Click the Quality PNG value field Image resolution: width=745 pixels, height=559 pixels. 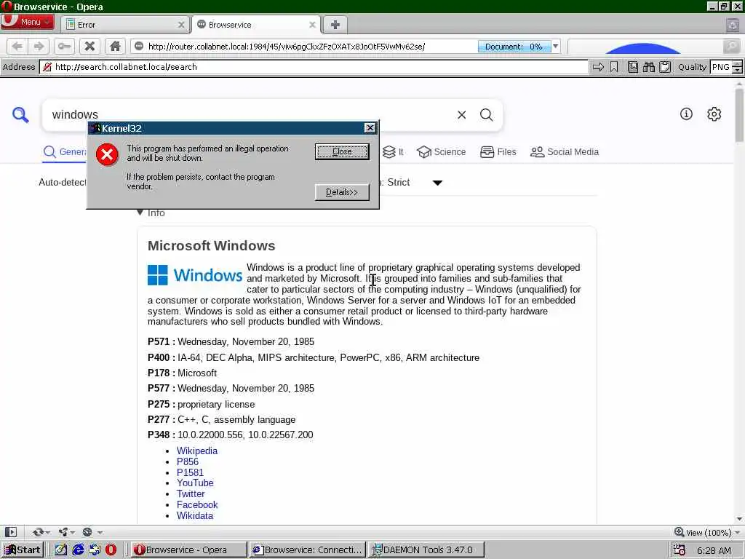pos(721,67)
